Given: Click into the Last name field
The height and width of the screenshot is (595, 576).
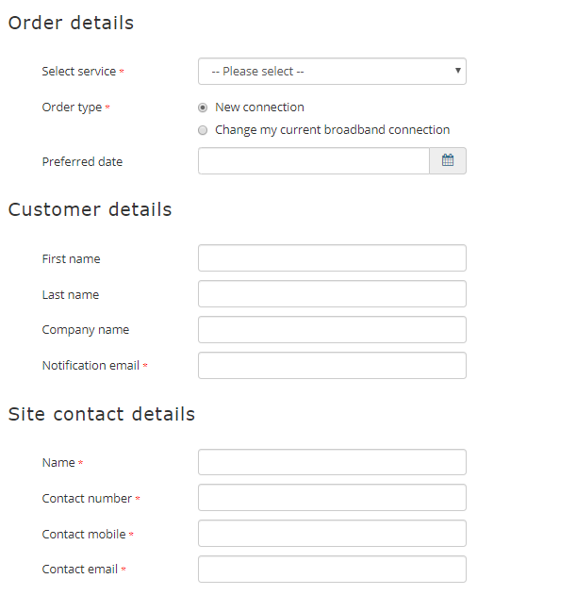Looking at the screenshot, I should [332, 293].
